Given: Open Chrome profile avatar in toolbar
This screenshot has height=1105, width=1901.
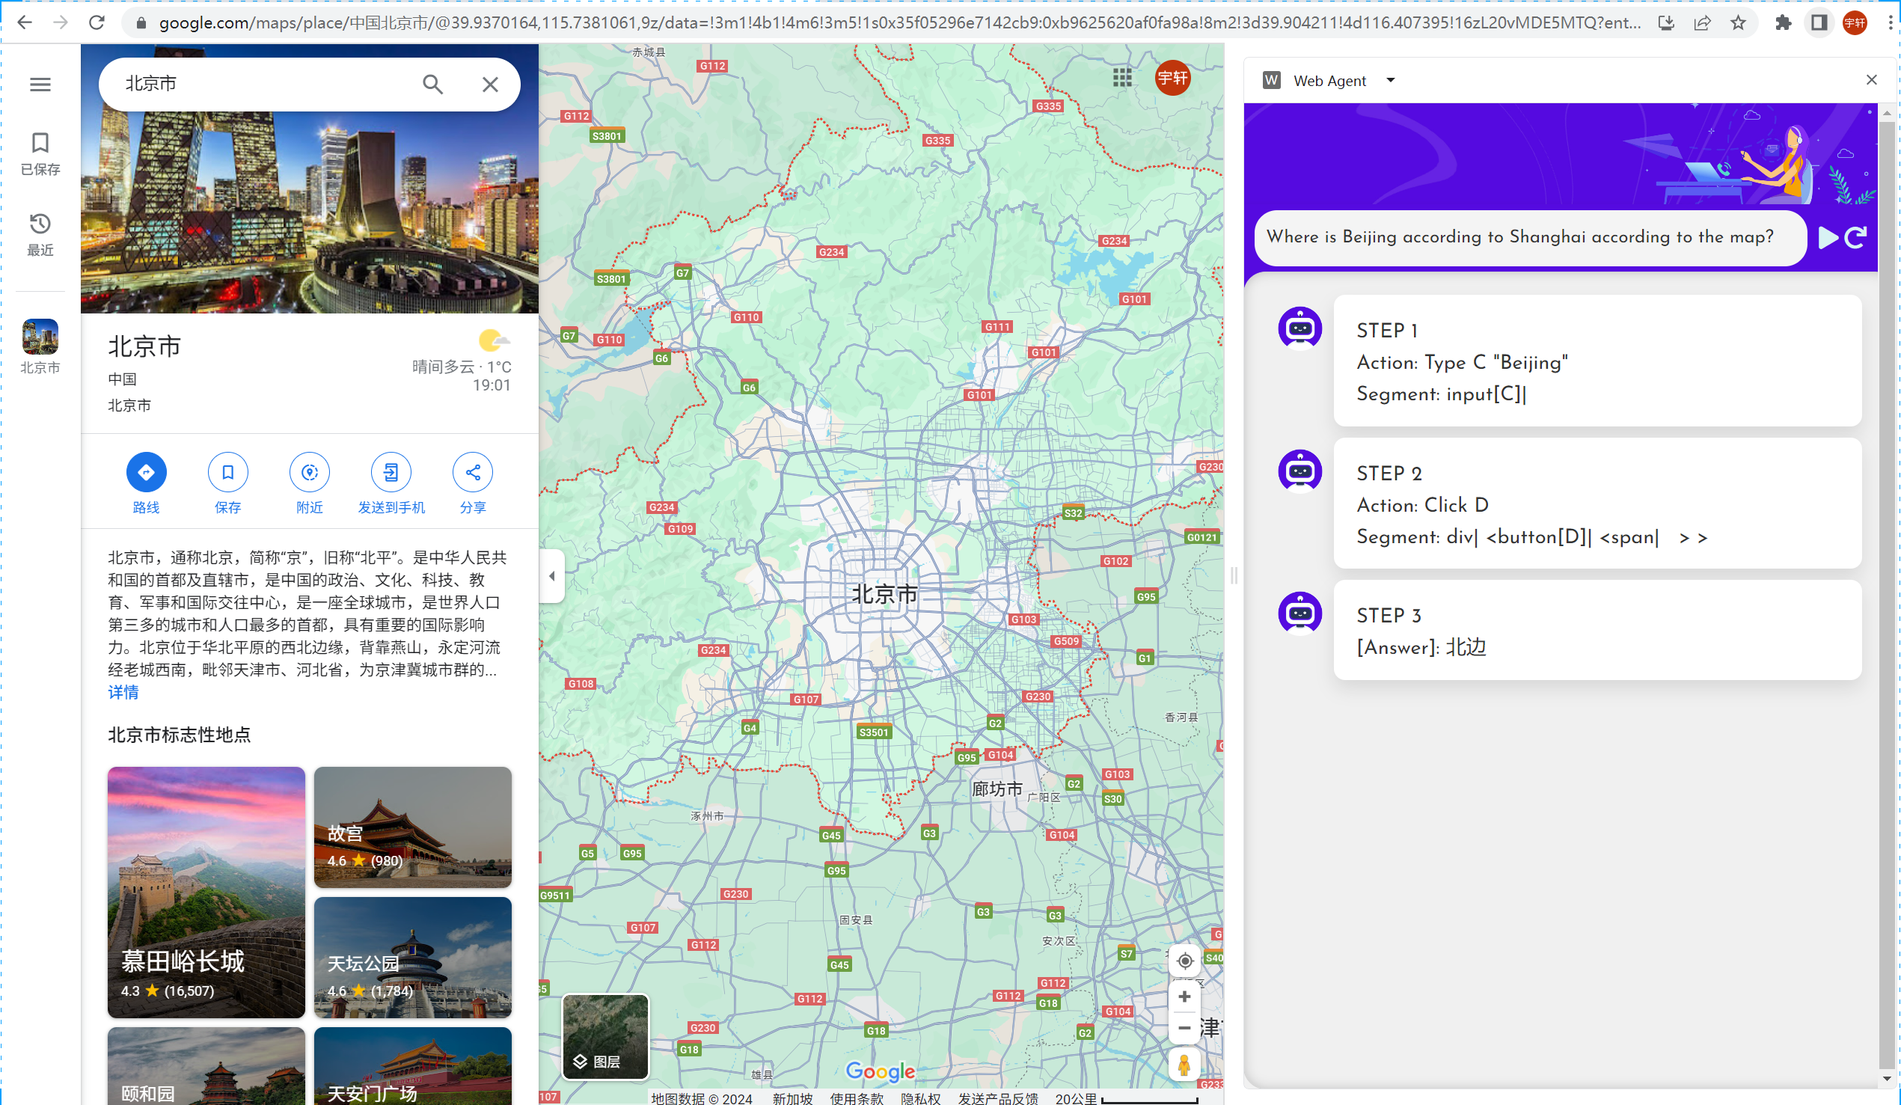Looking at the screenshot, I should 1855,22.
